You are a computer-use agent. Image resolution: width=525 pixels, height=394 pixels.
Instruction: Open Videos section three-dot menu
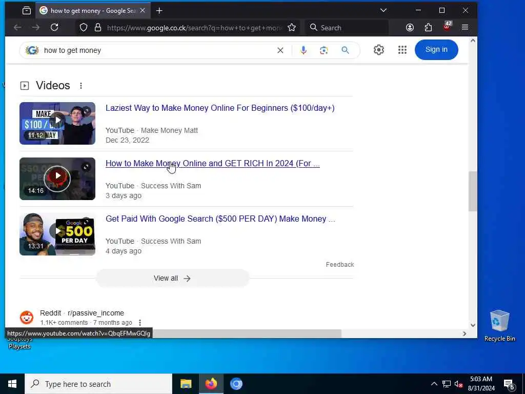click(x=80, y=86)
